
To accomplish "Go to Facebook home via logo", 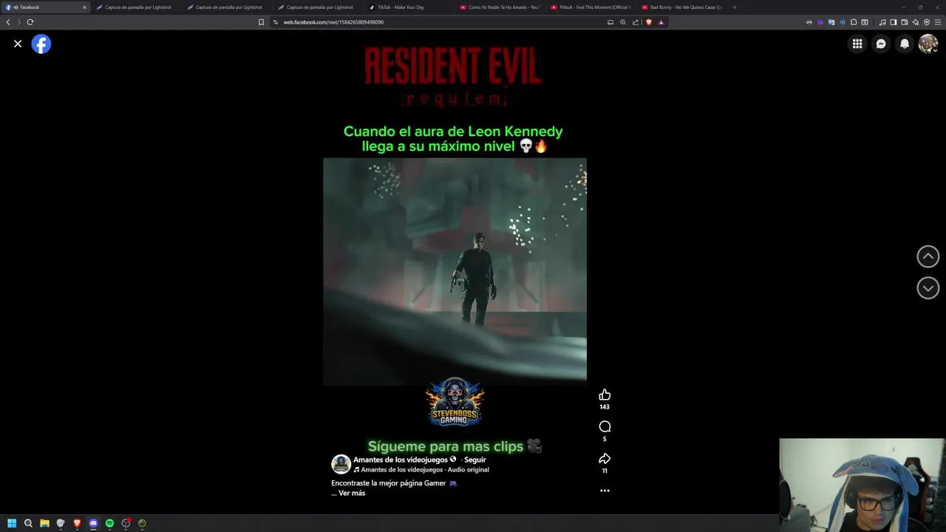I will coord(41,44).
